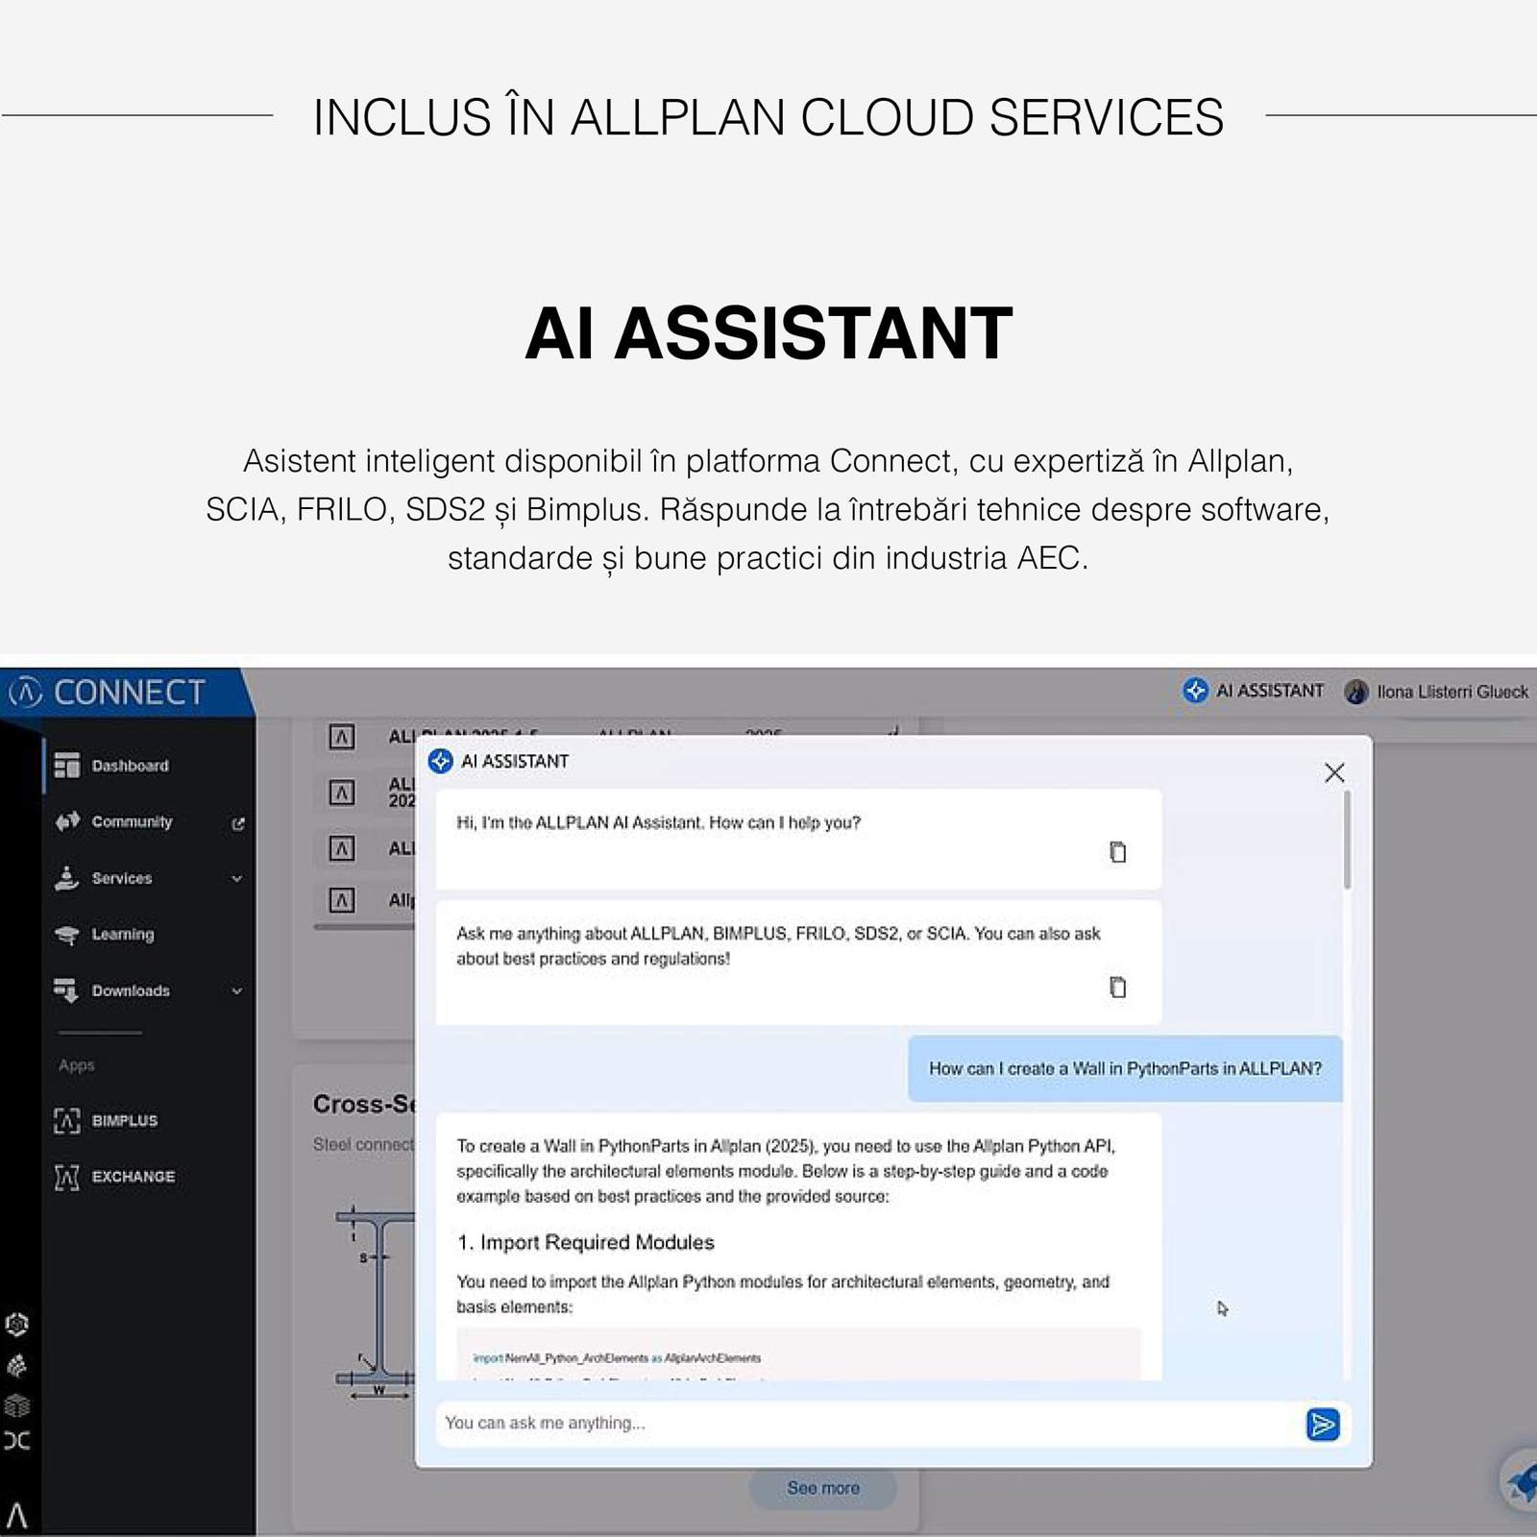Click the Community external link icon
Screen dimensions: 1537x1537
pos(237,823)
